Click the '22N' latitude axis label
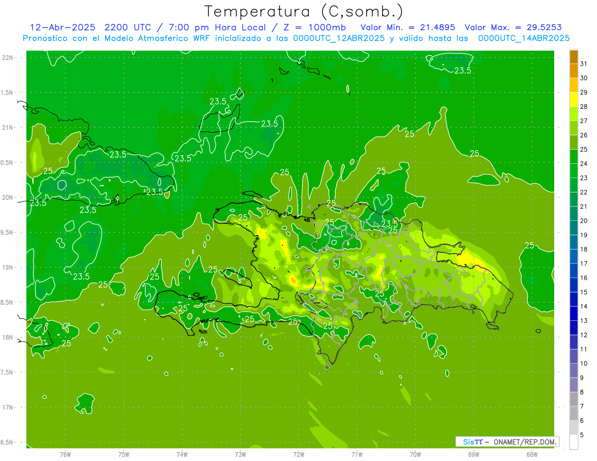Screen dimensions: 597x461 [8, 58]
